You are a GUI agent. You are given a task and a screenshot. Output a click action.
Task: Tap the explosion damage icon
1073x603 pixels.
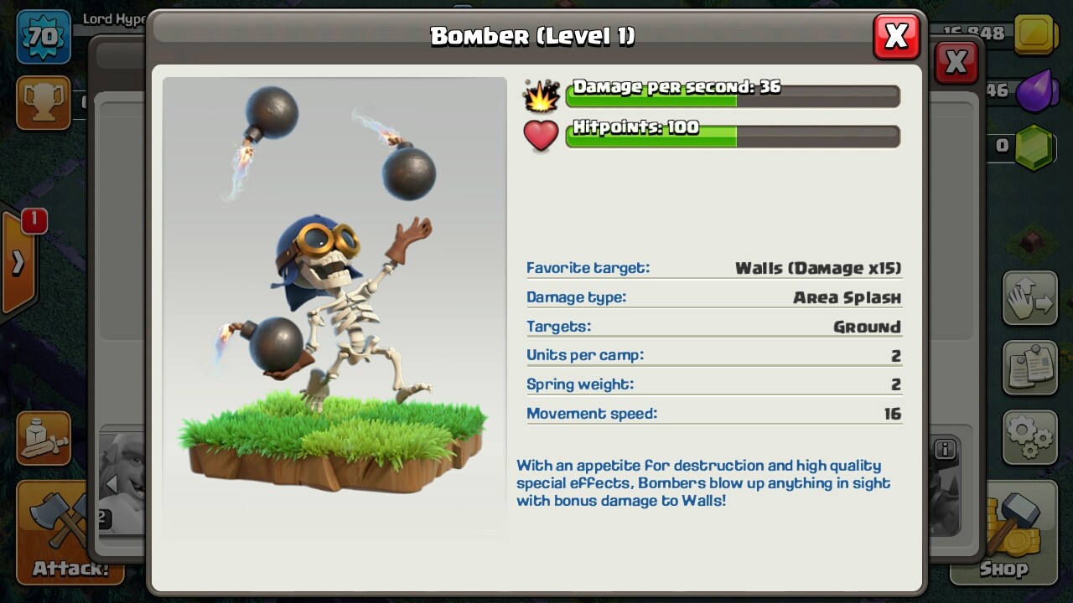541,95
